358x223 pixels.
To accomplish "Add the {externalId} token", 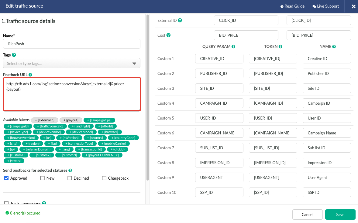I will point(45,120).
